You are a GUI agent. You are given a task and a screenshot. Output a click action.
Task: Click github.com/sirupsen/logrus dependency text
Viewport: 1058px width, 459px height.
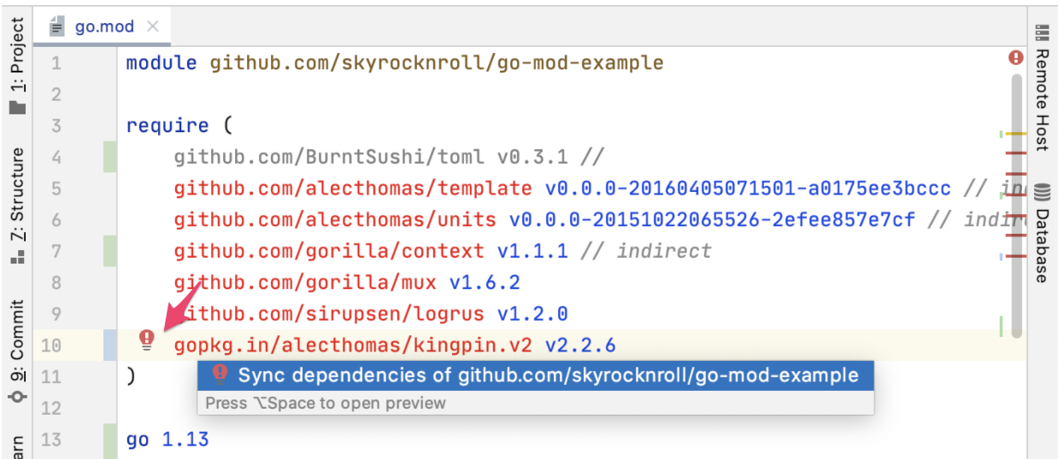[329, 314]
